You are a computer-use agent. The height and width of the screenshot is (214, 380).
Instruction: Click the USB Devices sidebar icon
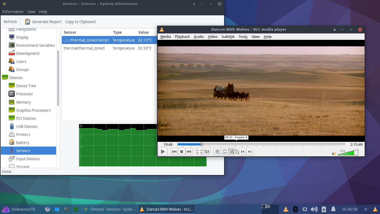(12, 126)
